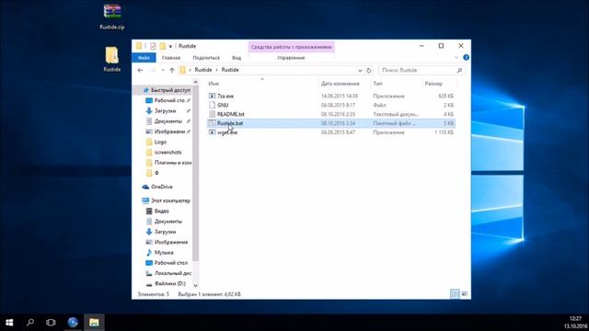This screenshot has width=589, height=331.
Task: Click the wget.exe application icon
Action: pos(213,132)
